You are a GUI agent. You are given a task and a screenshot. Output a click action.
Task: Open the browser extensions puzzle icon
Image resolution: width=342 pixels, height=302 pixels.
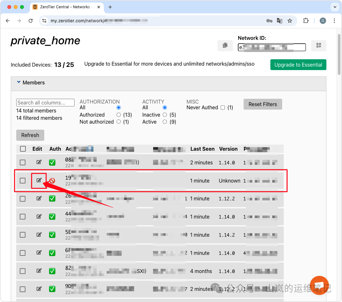click(306, 21)
